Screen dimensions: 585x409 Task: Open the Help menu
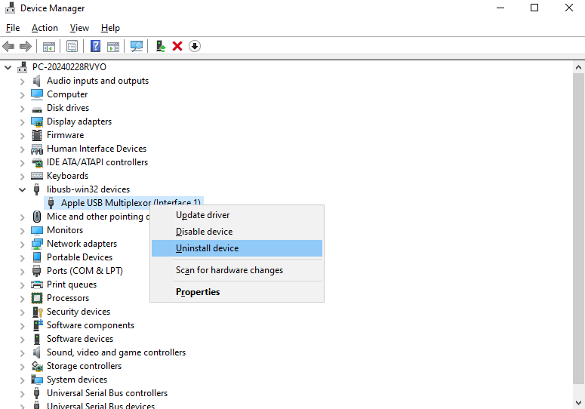110,28
